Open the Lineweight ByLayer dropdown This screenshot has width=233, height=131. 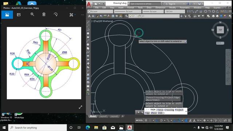pos(153,11)
